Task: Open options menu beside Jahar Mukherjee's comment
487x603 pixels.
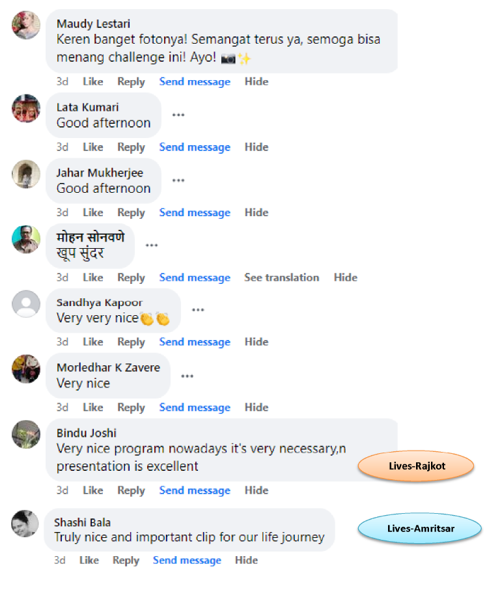Action: coord(178,180)
